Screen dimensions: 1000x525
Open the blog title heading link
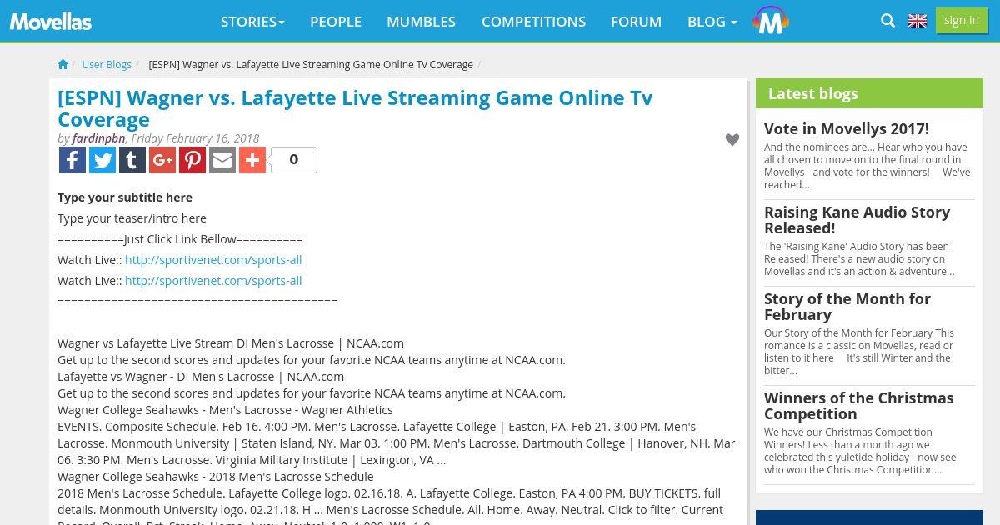click(355, 108)
